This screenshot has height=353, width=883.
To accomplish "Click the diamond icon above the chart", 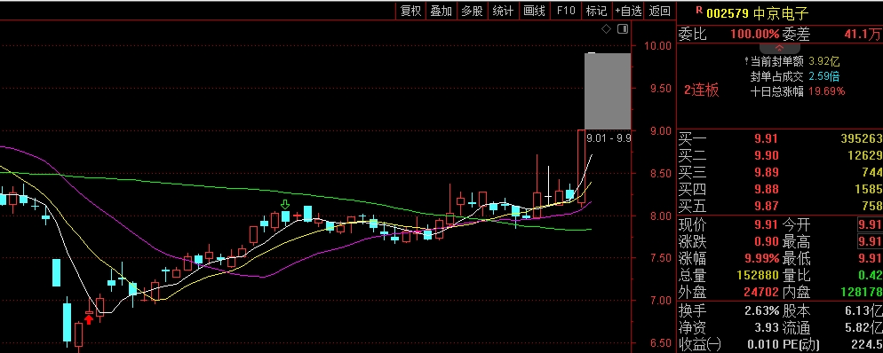I will [x=606, y=29].
